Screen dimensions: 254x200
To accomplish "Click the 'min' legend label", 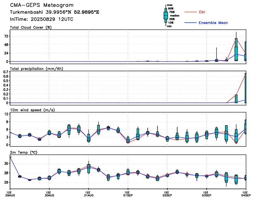I will click(x=169, y=26).
